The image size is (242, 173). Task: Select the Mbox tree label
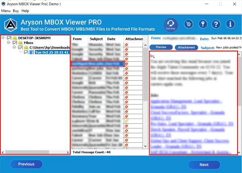29,43
